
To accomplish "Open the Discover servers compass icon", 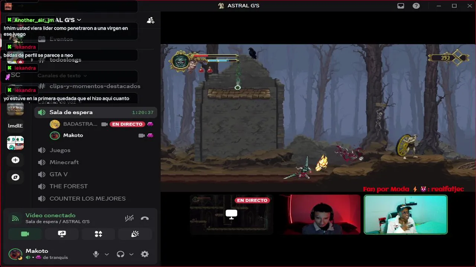I will click(x=15, y=177).
